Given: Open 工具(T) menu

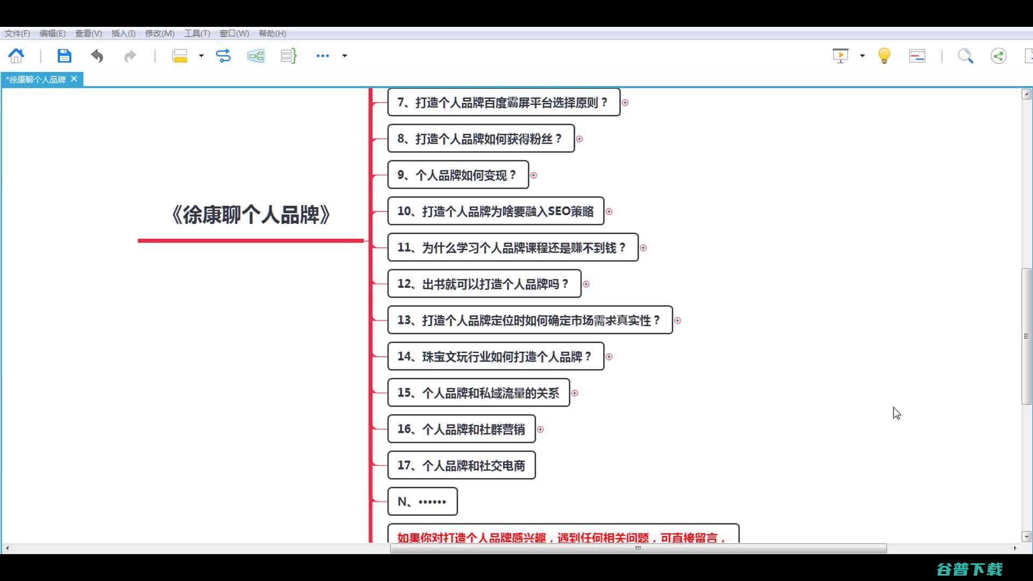Looking at the screenshot, I should tap(197, 33).
